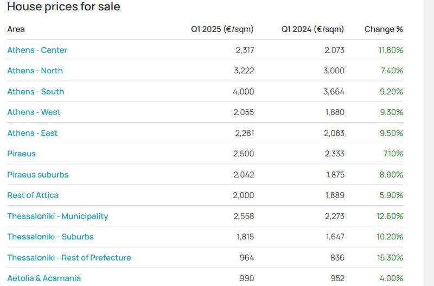Viewport: 434px width, 286px height.
Task: Click the Athens - North link
Action: (x=35, y=71)
